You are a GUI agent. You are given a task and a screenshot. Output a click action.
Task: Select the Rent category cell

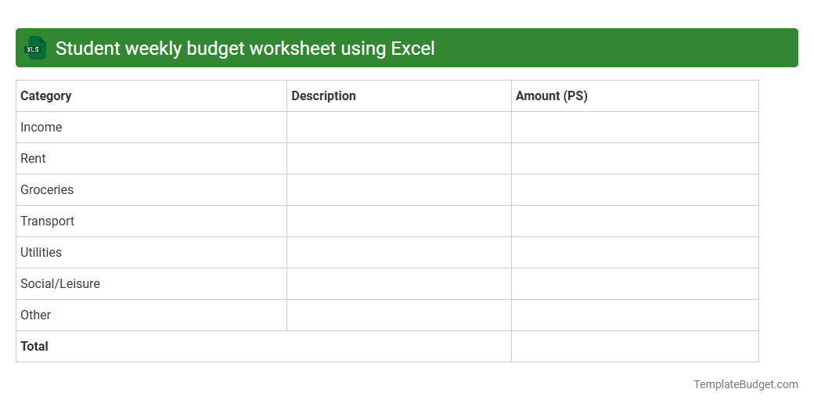(152, 159)
